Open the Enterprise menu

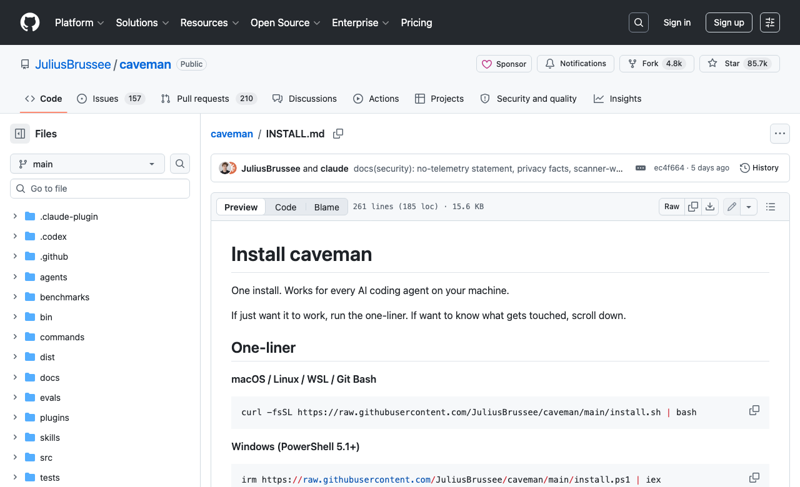[x=361, y=22]
